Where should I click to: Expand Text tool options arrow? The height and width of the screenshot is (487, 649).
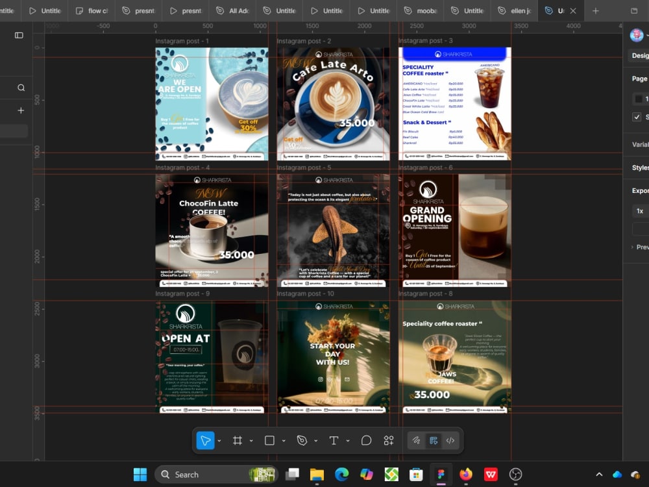point(348,441)
